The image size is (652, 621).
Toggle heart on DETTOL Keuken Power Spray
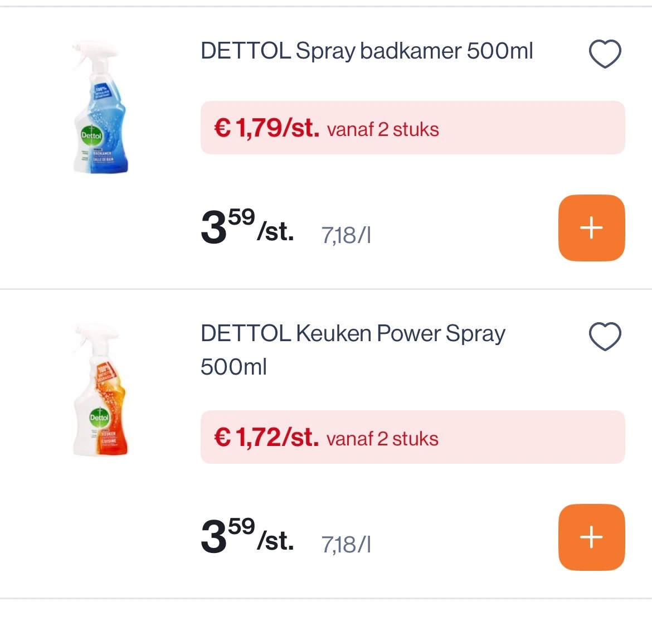click(x=605, y=337)
